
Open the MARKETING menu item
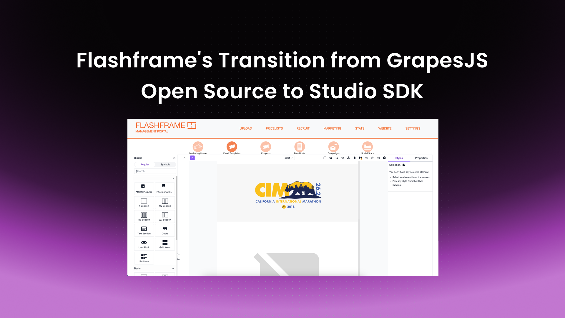coord(332,128)
